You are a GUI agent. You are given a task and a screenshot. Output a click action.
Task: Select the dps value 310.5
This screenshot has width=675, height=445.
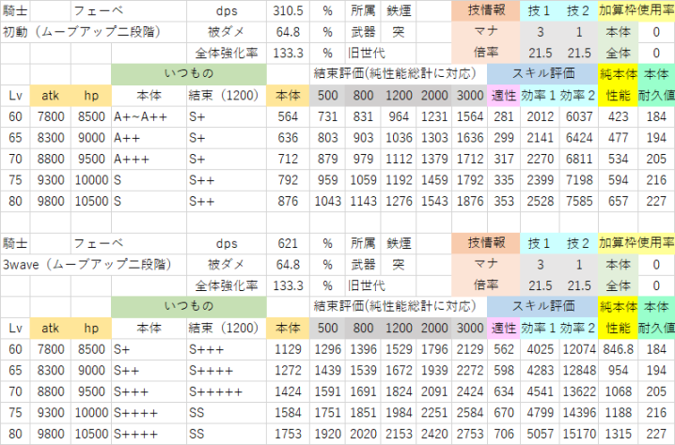pos(288,10)
